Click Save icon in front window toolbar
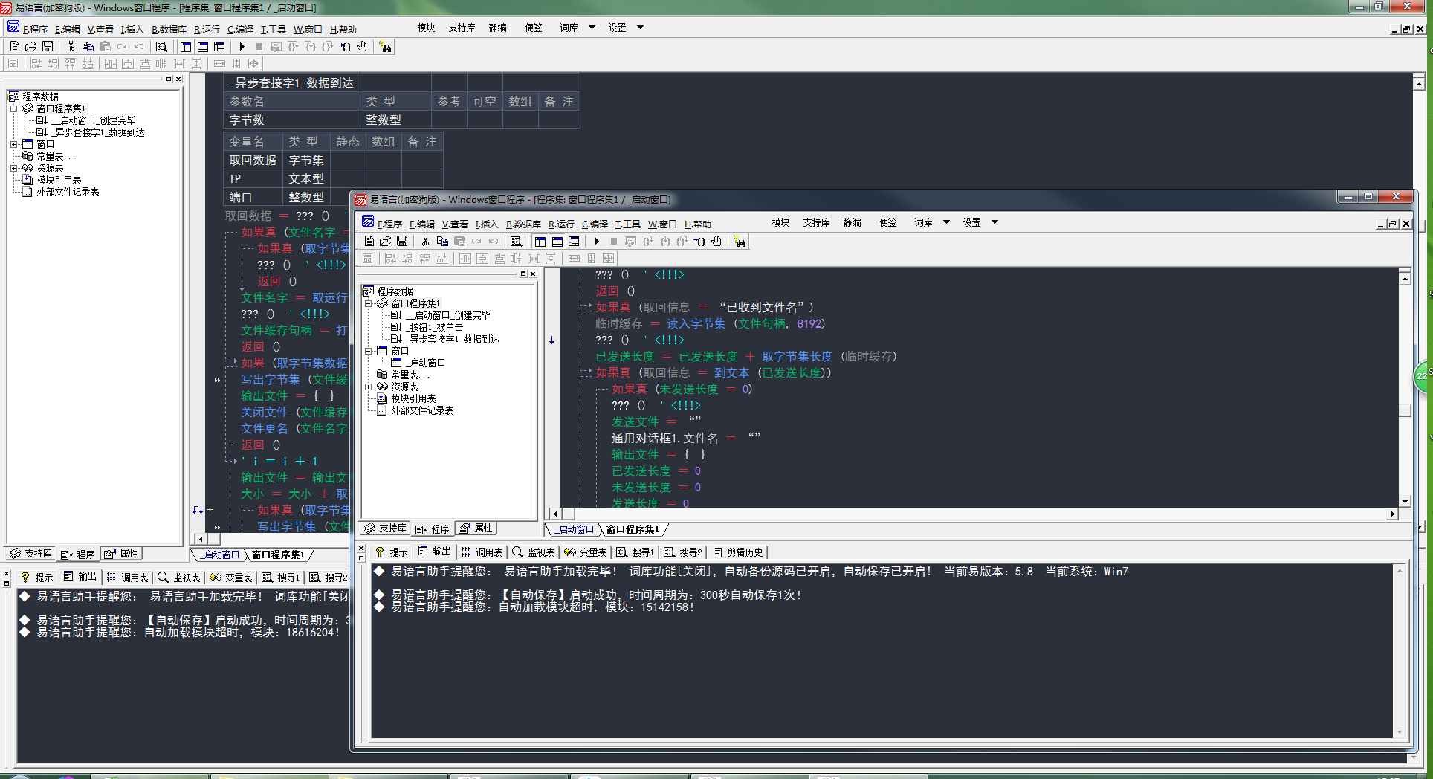The width and height of the screenshot is (1433, 779). click(402, 241)
